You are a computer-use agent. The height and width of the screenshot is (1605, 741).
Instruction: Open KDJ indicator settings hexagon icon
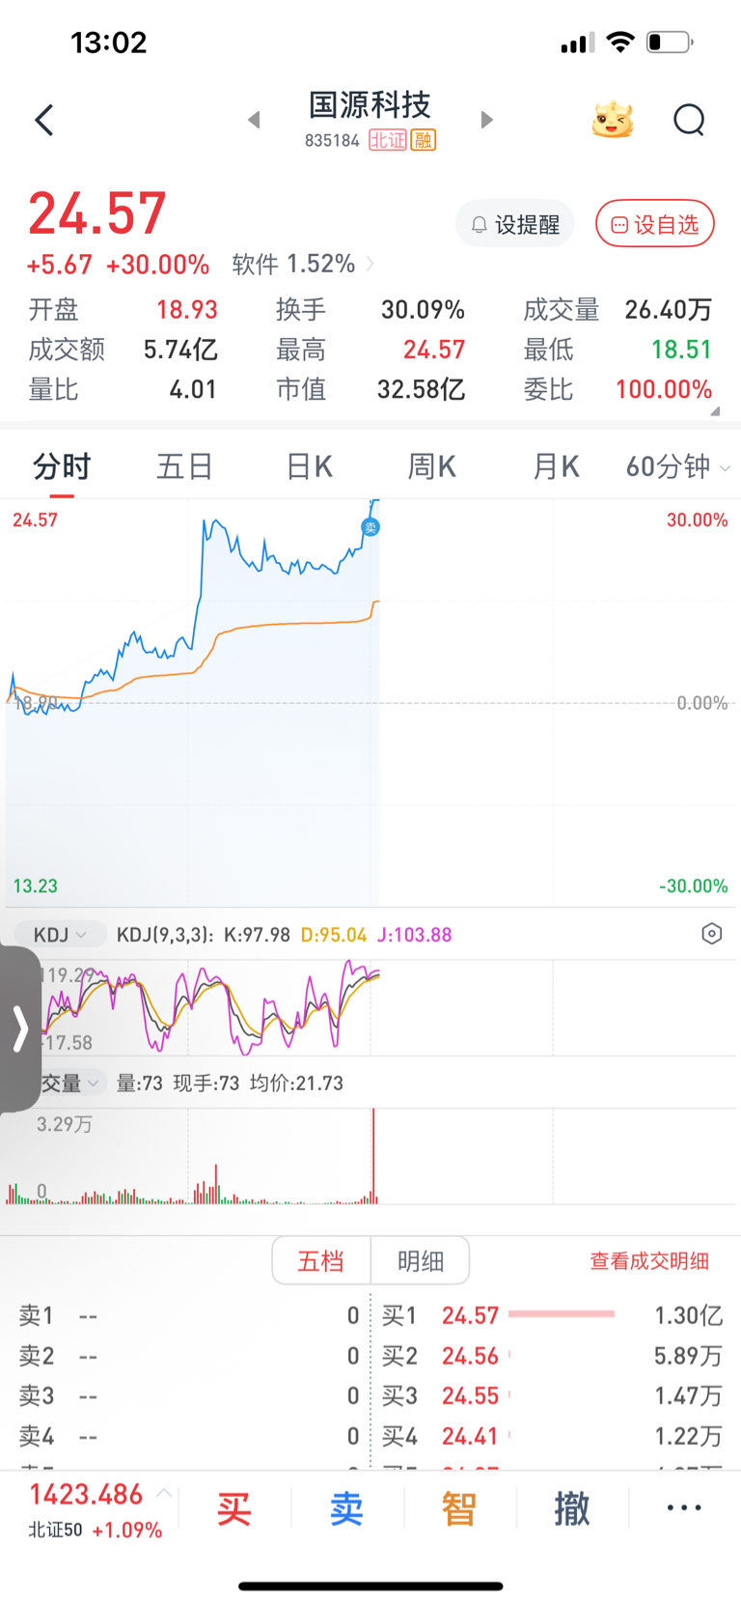[711, 934]
